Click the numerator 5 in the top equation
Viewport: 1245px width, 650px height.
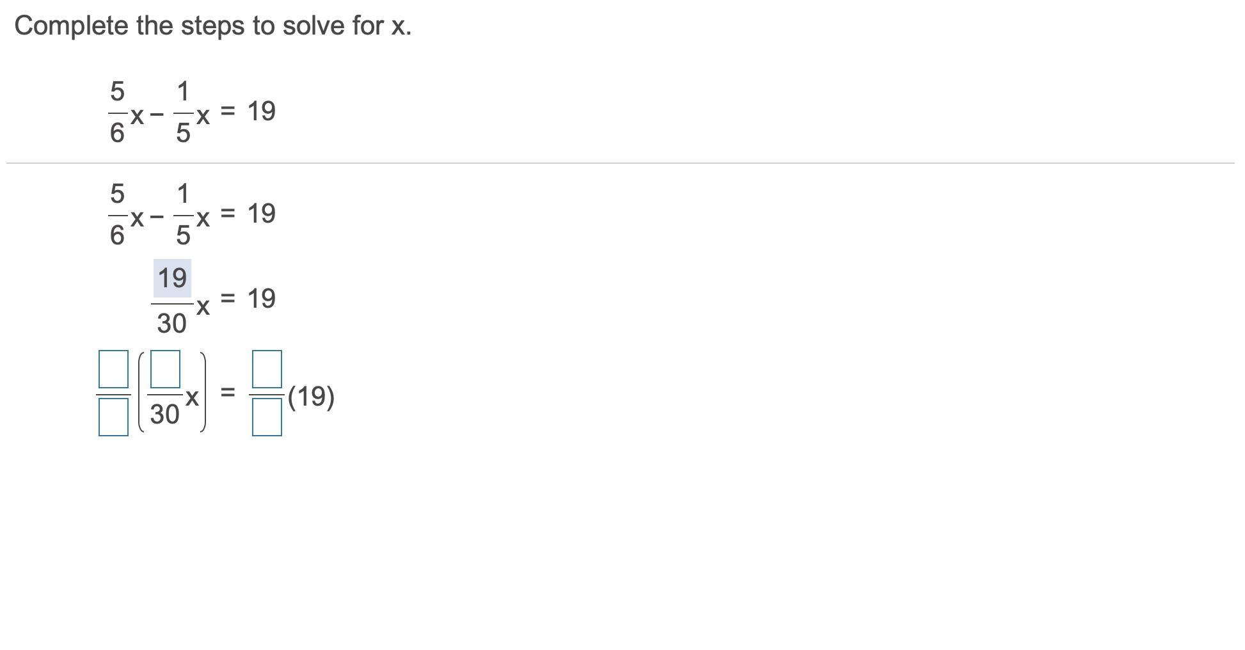point(117,91)
